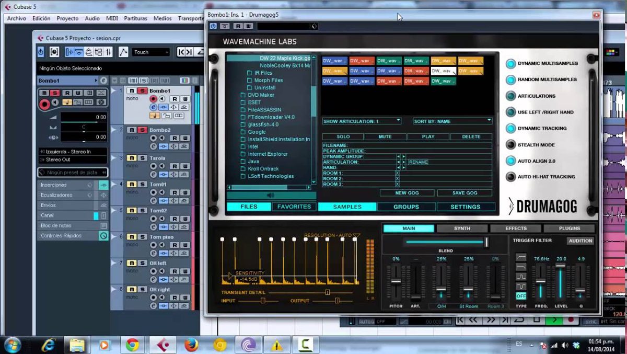Screen dimensions: 627x354
Task: Click the Write 'W' button in plugin header
Action: 248,26
